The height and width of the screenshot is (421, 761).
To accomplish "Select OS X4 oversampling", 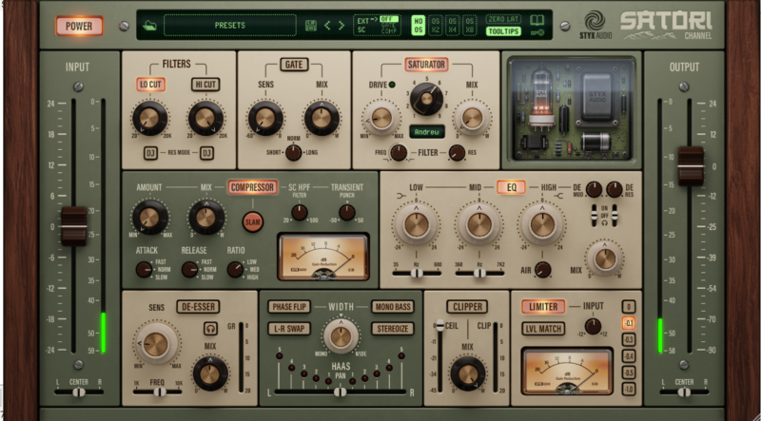I will (453, 26).
